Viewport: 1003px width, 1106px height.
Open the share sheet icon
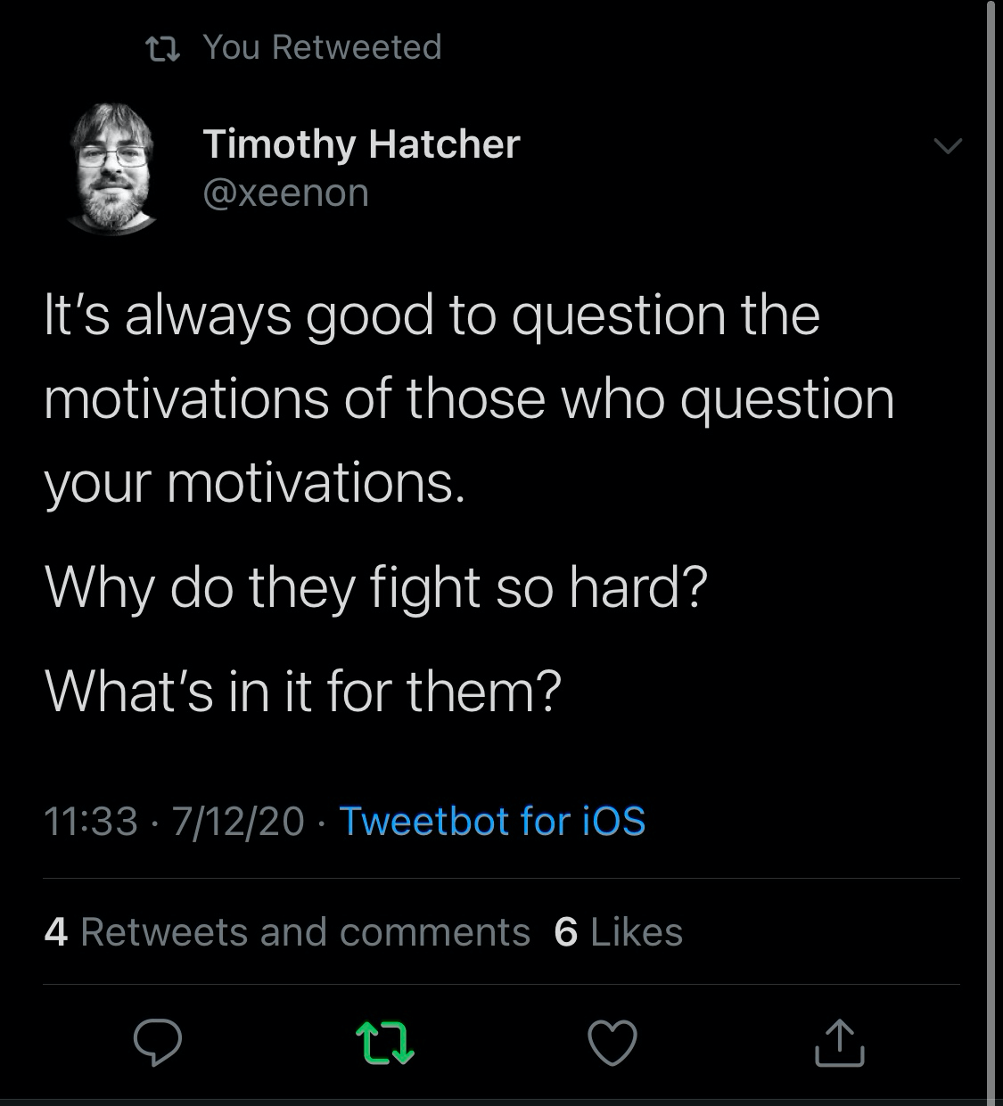tap(839, 1043)
